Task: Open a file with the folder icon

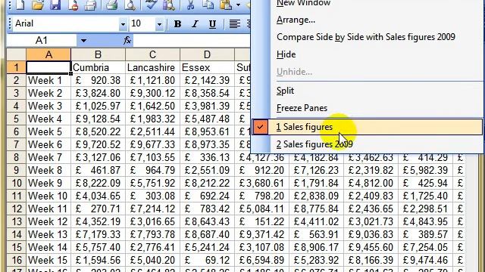Action: click(38, 5)
